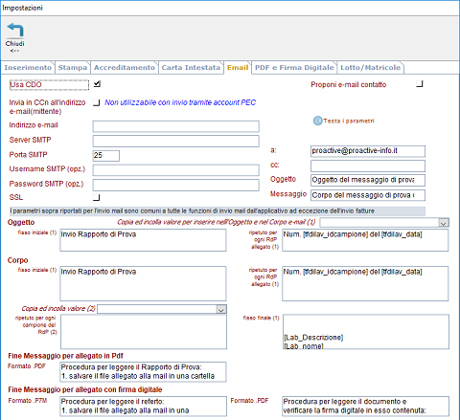Click 'Non utilizzabile con invio tramite account PEC' text
Screen dimensions: 460x420
coord(180,102)
